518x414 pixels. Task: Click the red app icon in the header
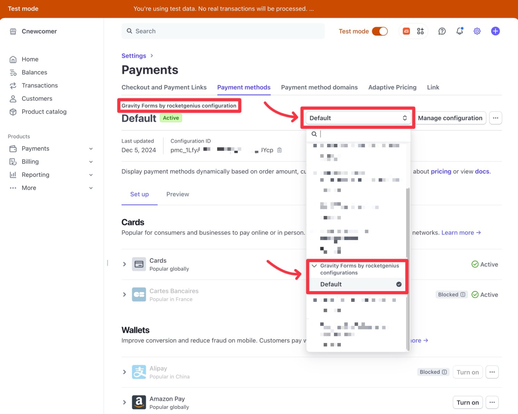coord(406,31)
